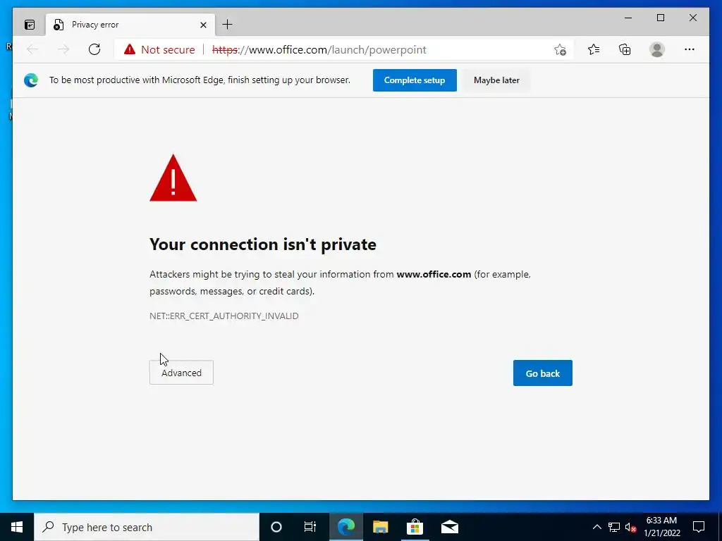722x541 pixels.
Task: Click the red warning triangle icon
Action: [x=173, y=178]
